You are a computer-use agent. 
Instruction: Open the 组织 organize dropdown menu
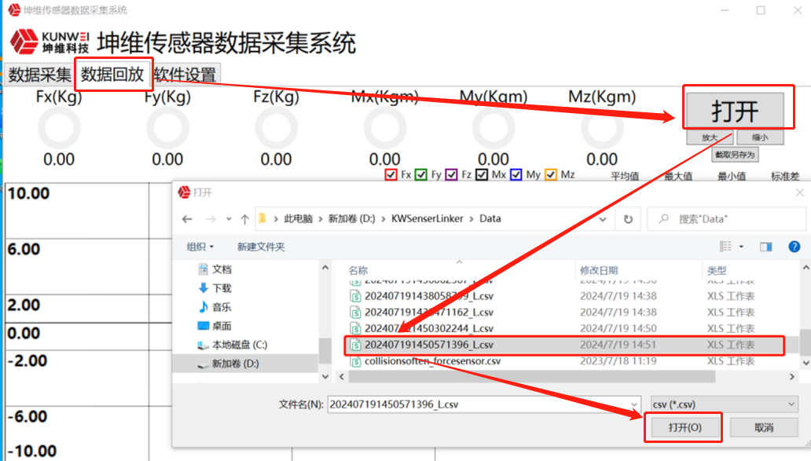pos(200,247)
